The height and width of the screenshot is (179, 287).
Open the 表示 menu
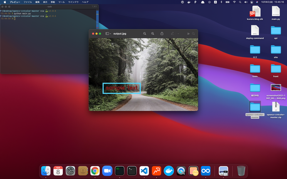pyautogui.click(x=45, y=2)
